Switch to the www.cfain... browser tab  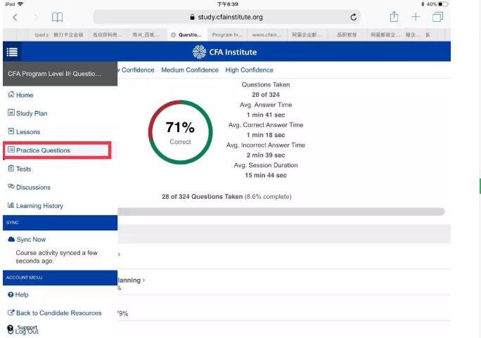click(x=267, y=34)
